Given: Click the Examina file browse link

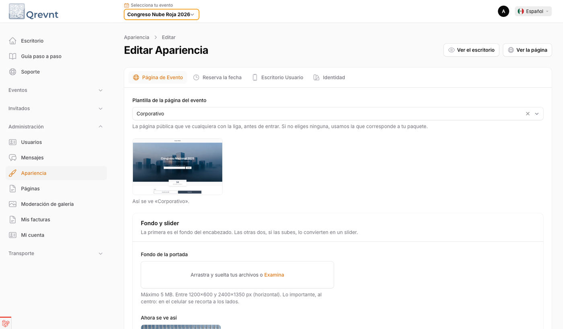Looking at the screenshot, I should coord(274,275).
